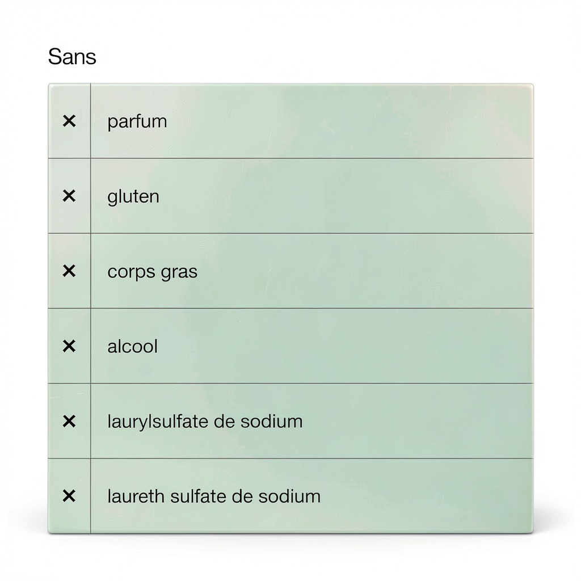Click the X mark beside parfum
Screen dimensions: 581x581
coord(69,121)
